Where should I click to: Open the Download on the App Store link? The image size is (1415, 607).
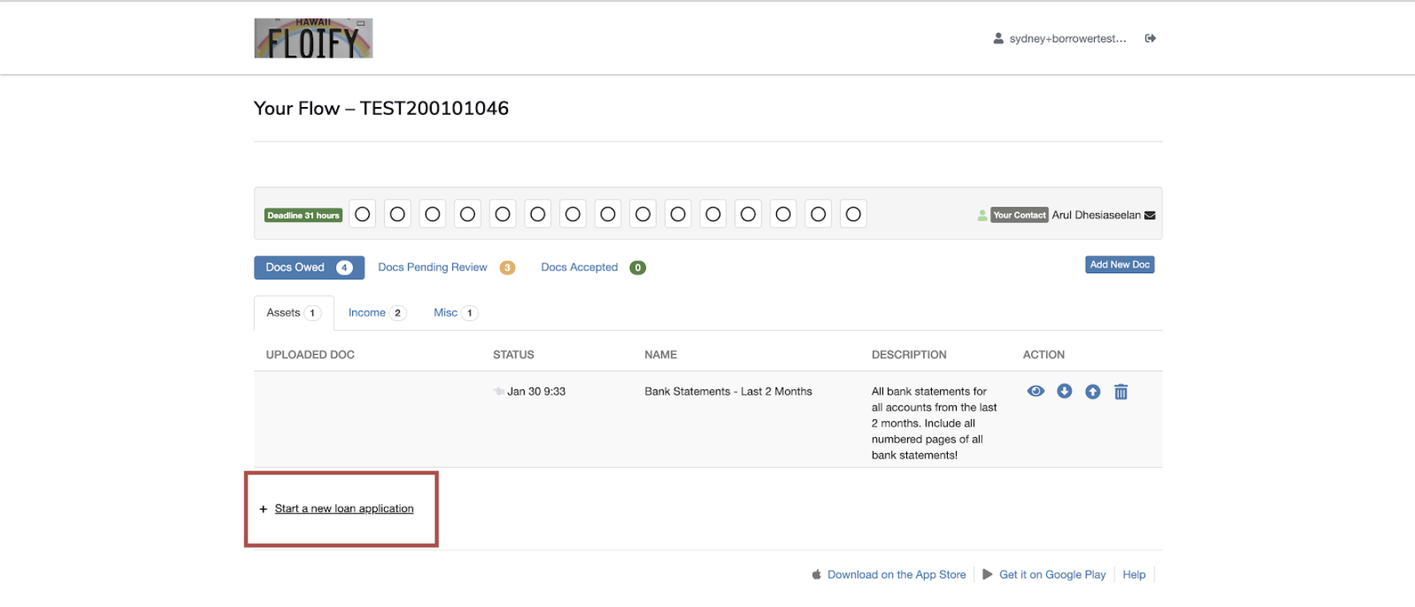click(896, 574)
